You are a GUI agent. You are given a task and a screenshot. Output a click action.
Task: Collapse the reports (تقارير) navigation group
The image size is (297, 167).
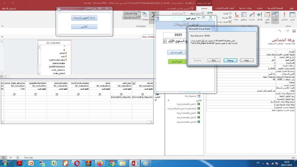pyautogui.click(x=168, y=100)
